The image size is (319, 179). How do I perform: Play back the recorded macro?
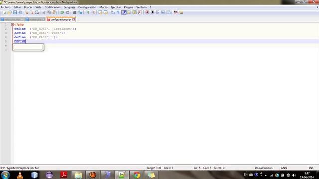click(x=158, y=12)
